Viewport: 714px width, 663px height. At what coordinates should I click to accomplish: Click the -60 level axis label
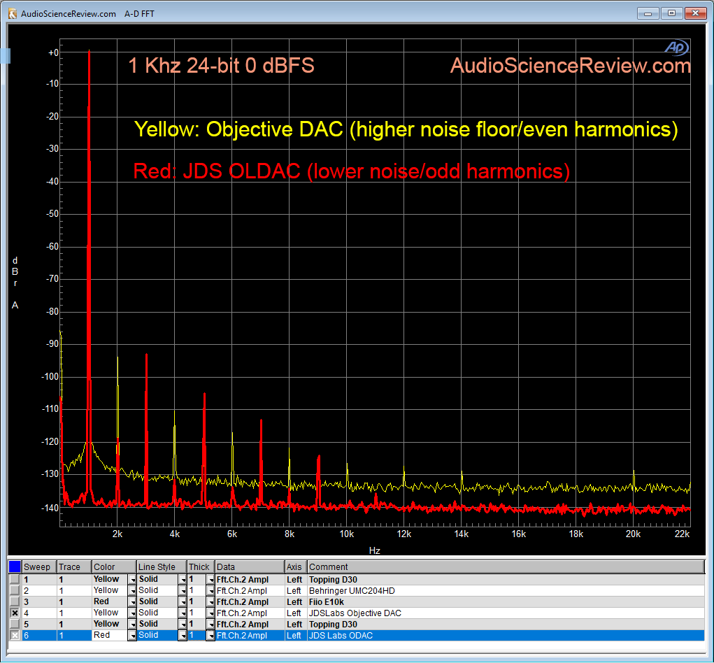tap(52, 246)
